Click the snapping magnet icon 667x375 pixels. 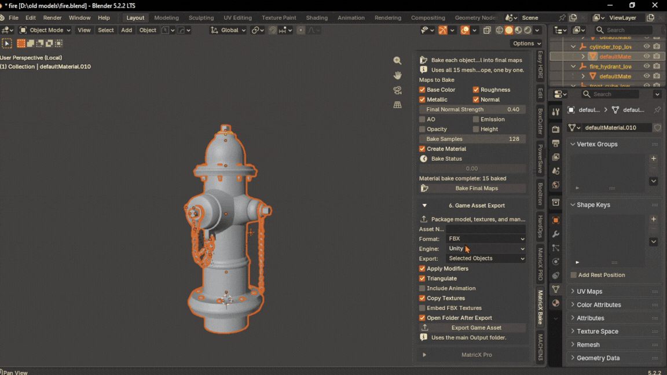point(273,30)
